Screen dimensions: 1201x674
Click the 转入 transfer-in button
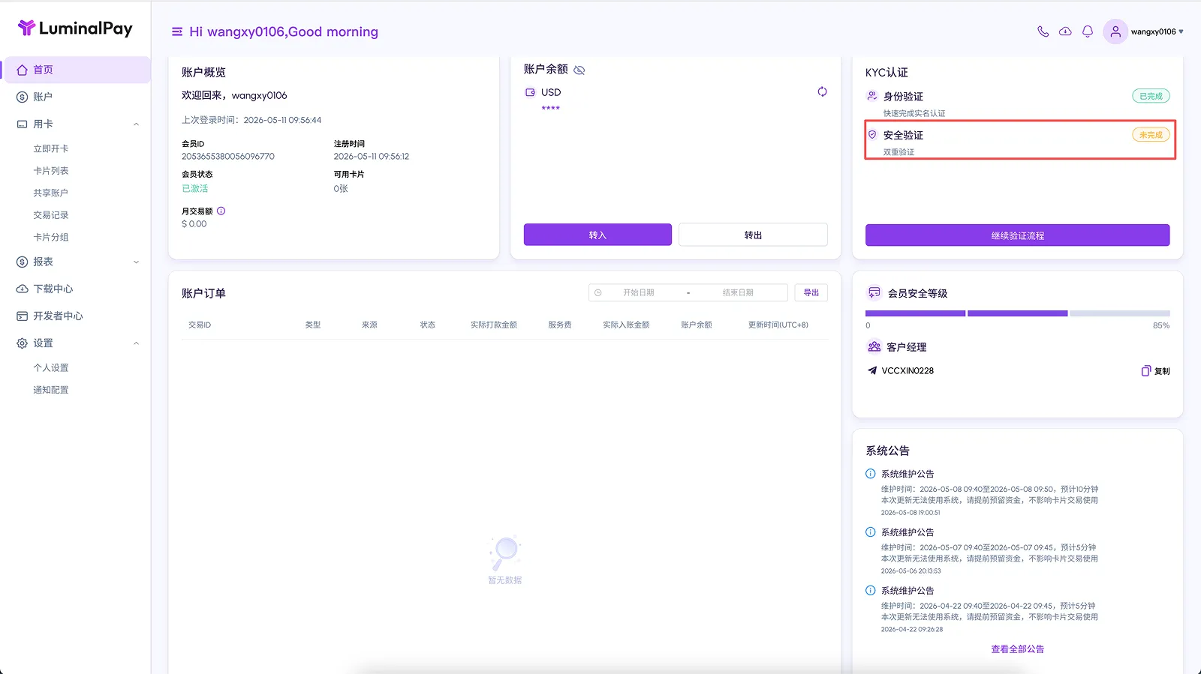coord(597,235)
